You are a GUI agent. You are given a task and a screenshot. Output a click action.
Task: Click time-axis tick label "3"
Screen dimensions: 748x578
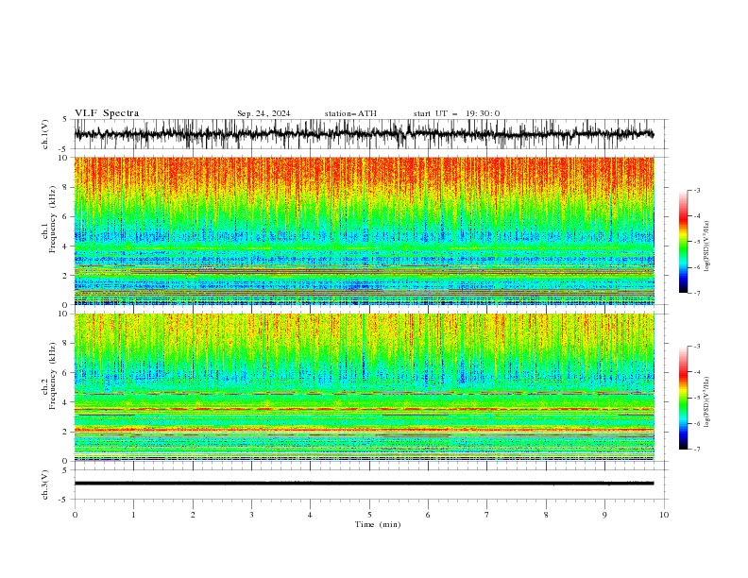click(251, 515)
